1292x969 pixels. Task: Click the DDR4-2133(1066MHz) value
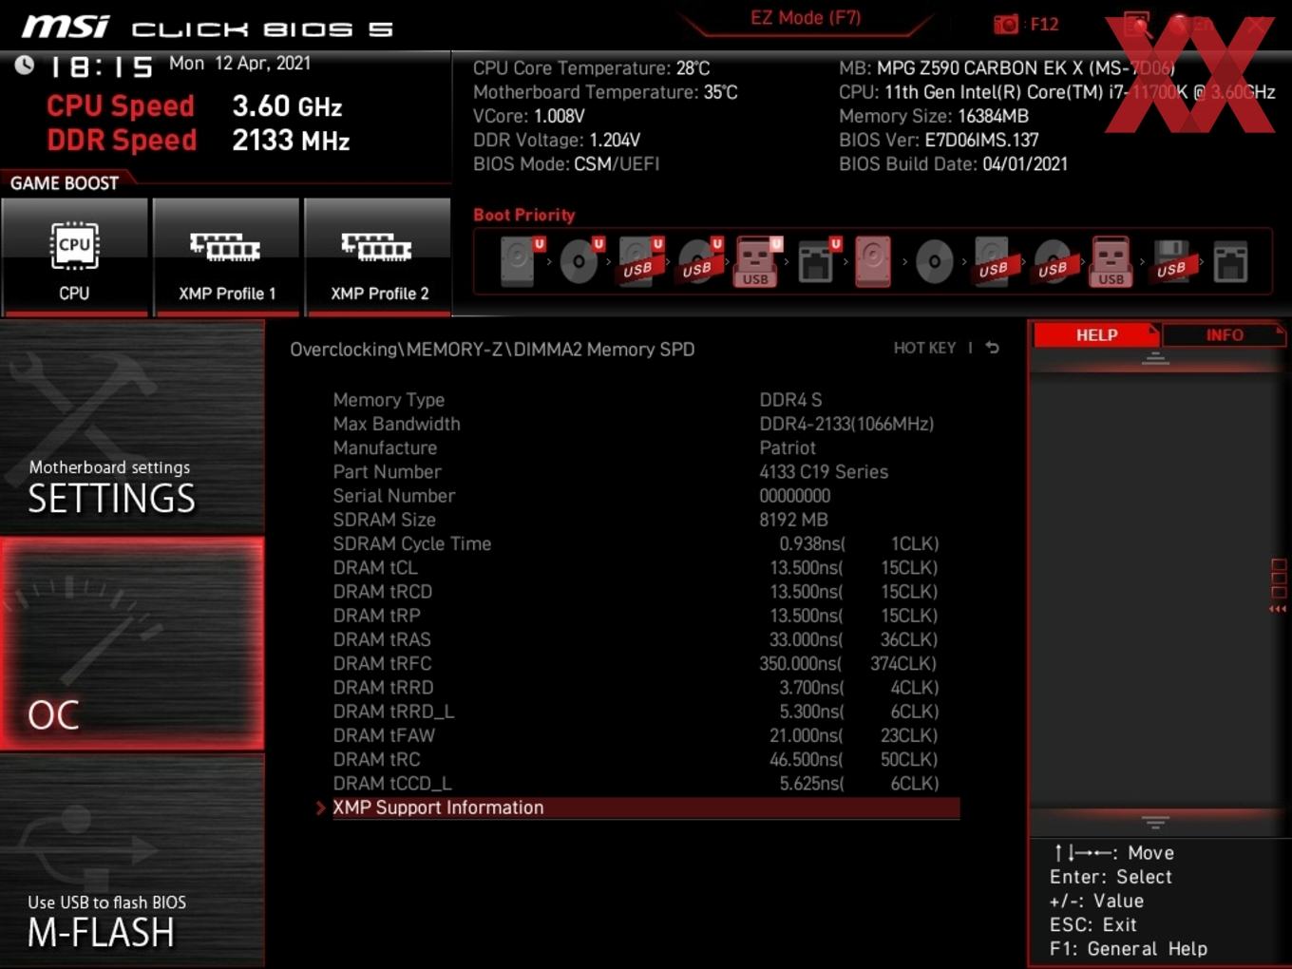pyautogui.click(x=846, y=424)
